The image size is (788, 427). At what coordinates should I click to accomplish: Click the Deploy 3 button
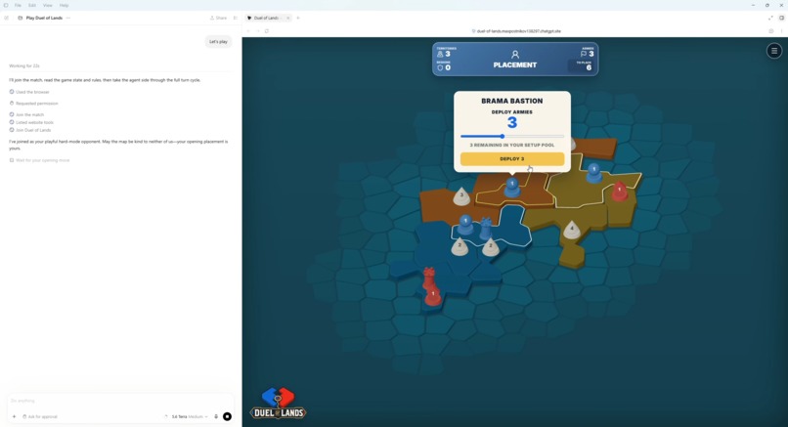pyautogui.click(x=512, y=158)
